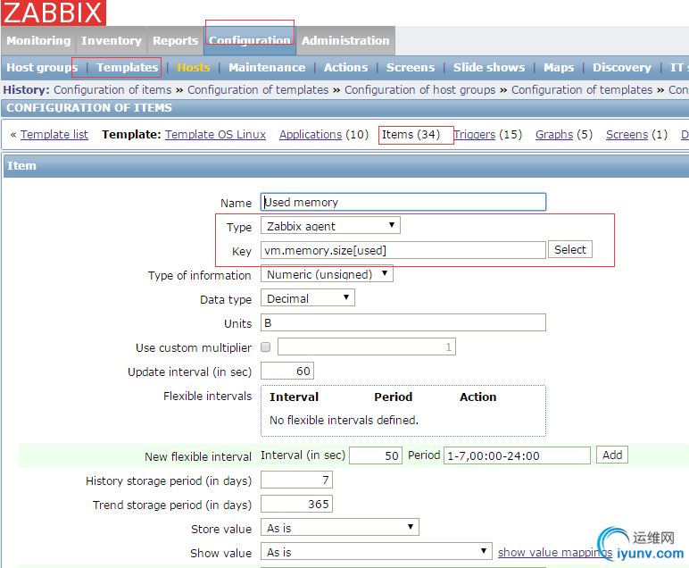Image resolution: width=689 pixels, height=568 pixels.
Task: Open Triggers link for template
Action: pos(475,135)
